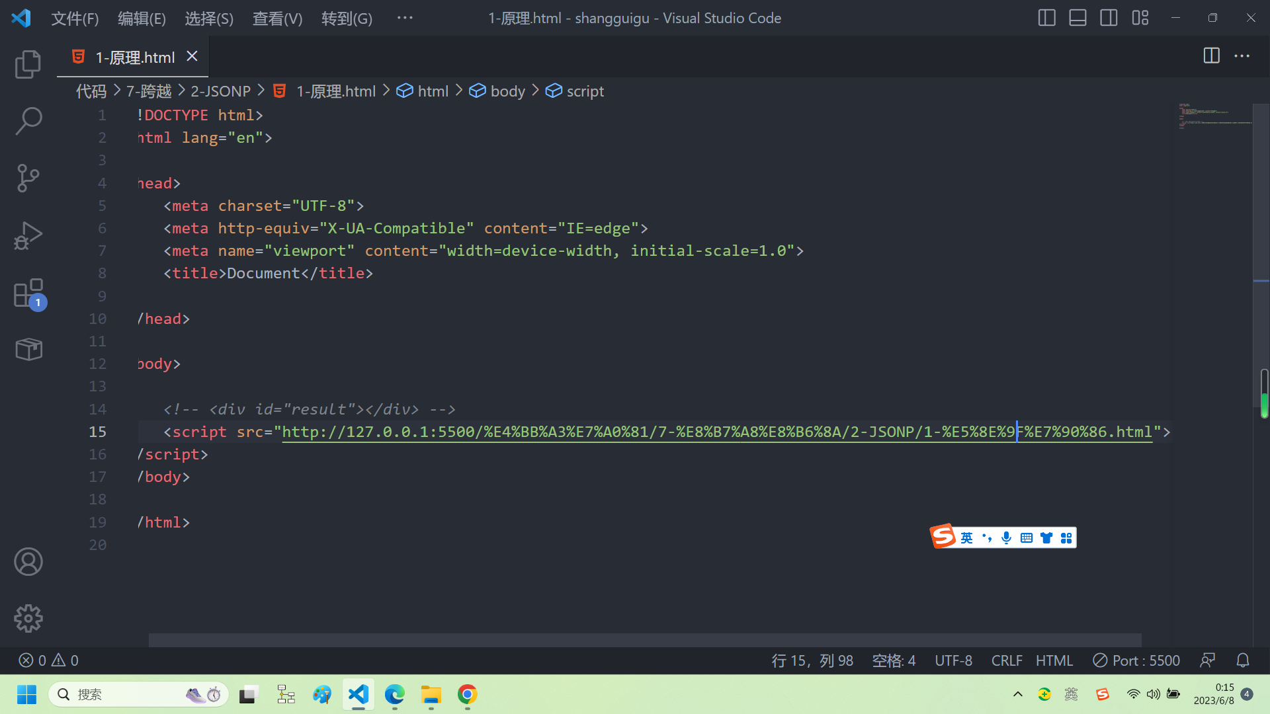
Task: Open the 编辑(E) menu
Action: (142, 19)
